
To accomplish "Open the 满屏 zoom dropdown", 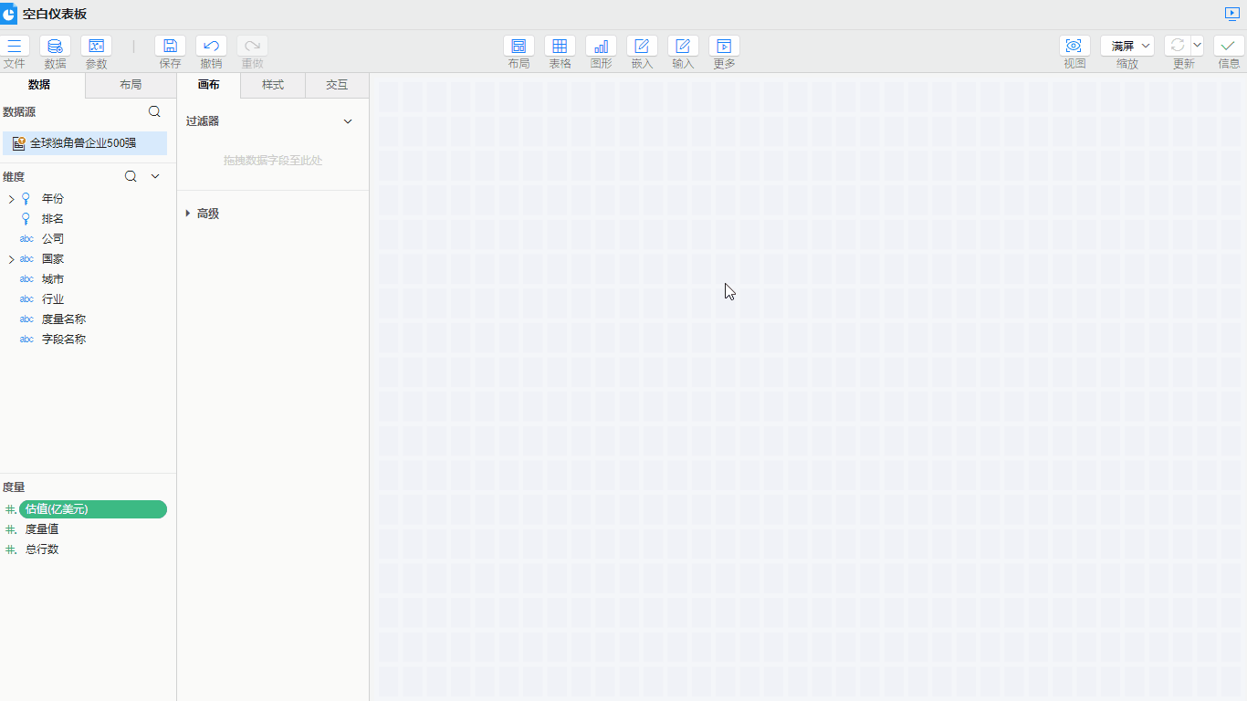I will point(1127,46).
